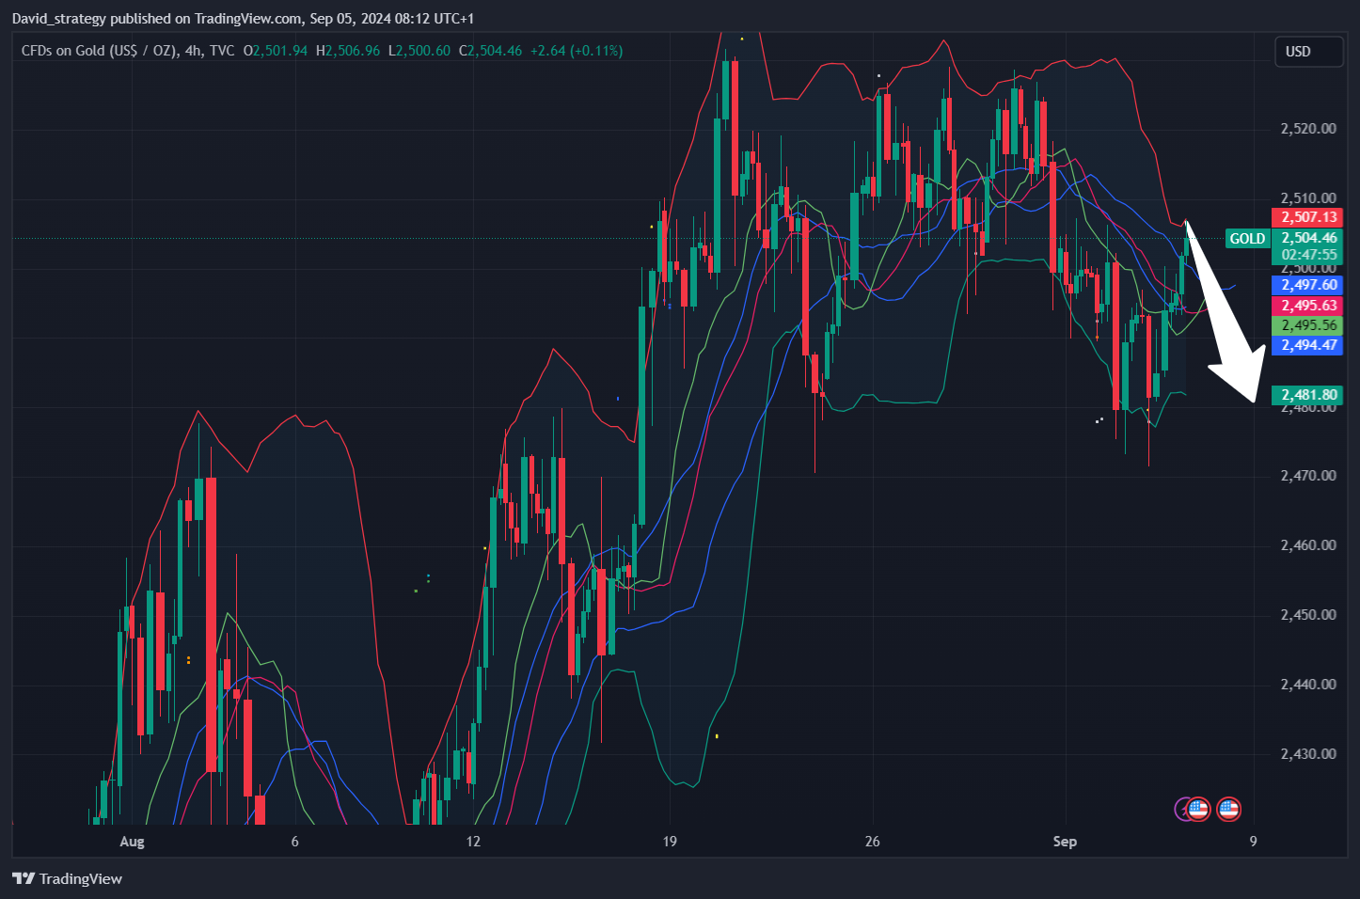Select the red 2,507.13 price label
Image resolution: width=1360 pixels, height=899 pixels.
1307,217
